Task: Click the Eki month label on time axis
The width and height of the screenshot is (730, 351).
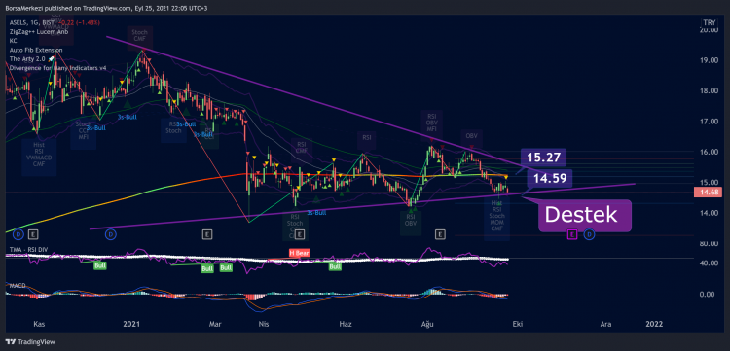Action: point(517,323)
